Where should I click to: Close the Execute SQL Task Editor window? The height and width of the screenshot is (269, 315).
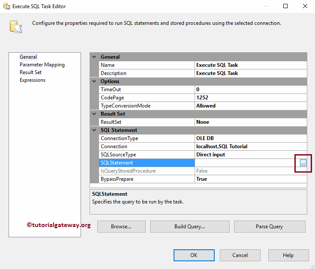click(305, 6)
